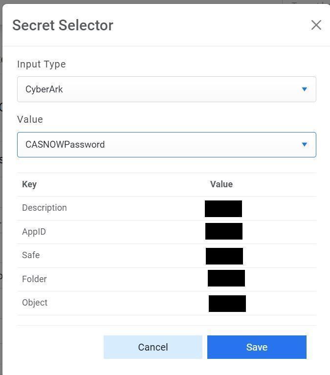Save the selected secret
This screenshot has height=375, width=330.
tap(257, 347)
